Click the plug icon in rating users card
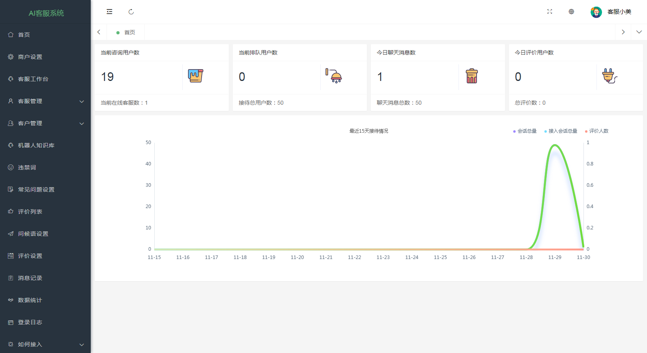 point(610,76)
